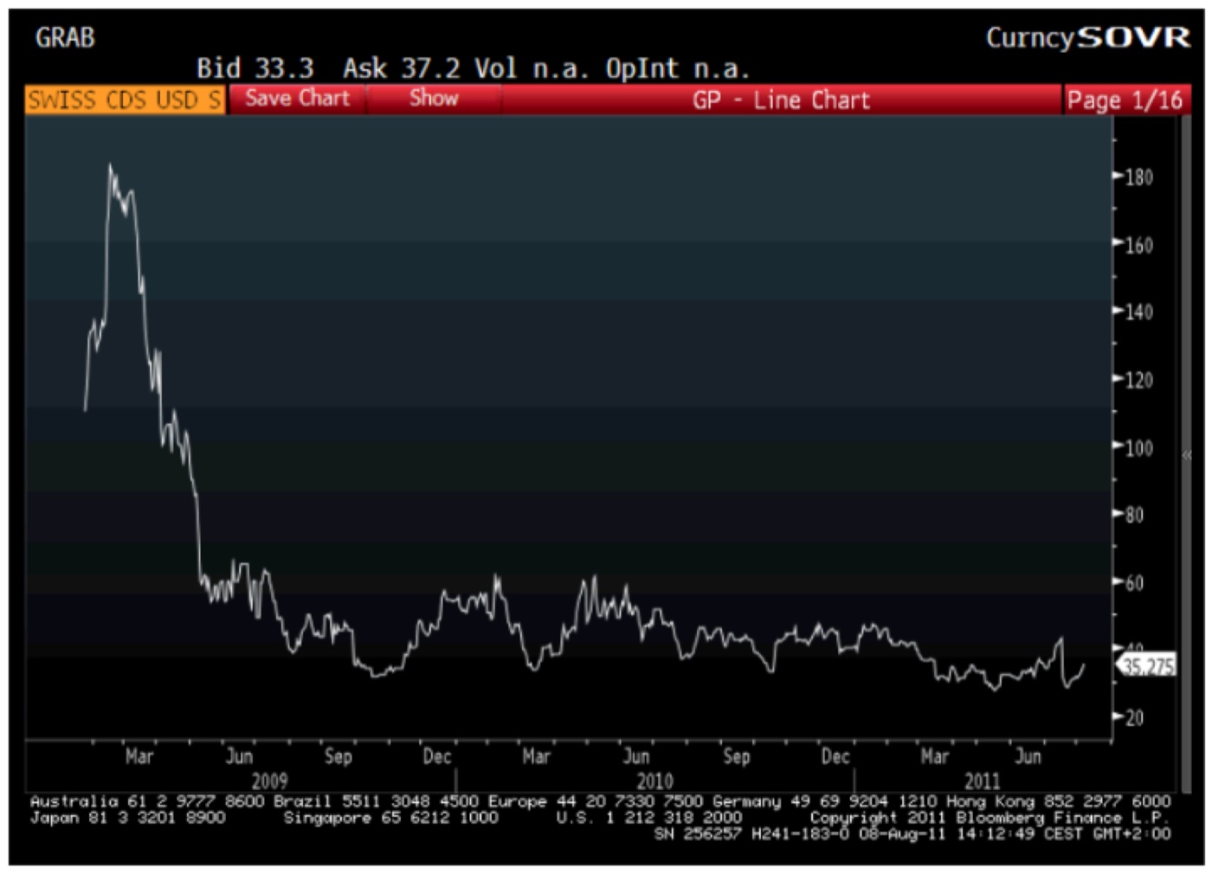Click the 180 tick on price axis
The width and height of the screenshot is (1212, 874).
tap(1138, 177)
